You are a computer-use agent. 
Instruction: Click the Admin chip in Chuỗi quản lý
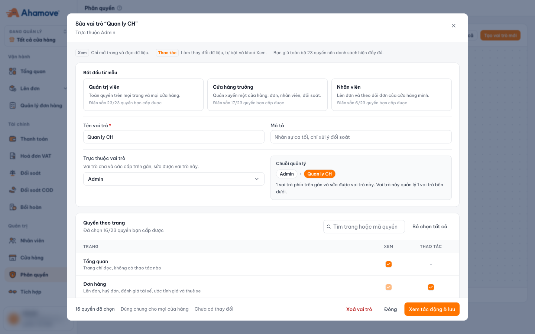(287, 174)
